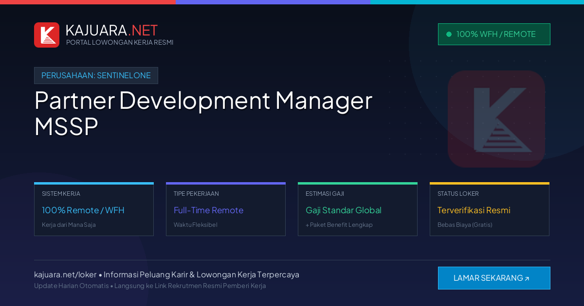Click the red Kajuara K logo icon
Screen dimensions: 584x306
[47, 35]
